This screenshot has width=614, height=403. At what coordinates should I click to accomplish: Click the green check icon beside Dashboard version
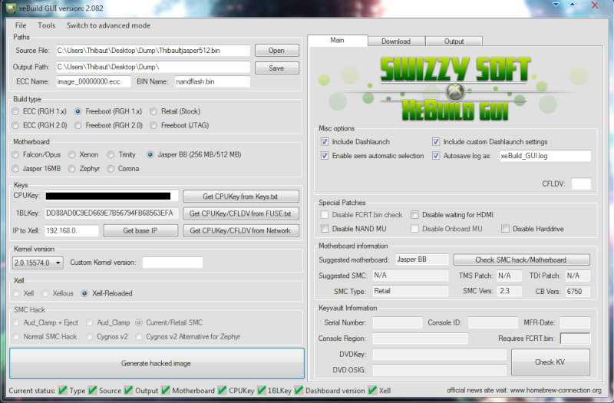point(299,390)
